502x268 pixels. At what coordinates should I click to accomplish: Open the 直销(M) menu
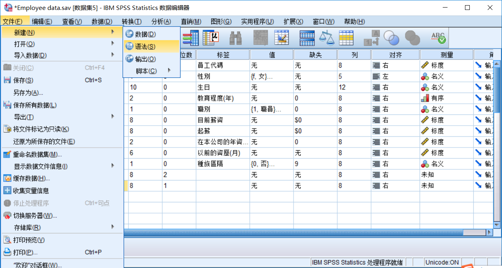tap(191, 21)
